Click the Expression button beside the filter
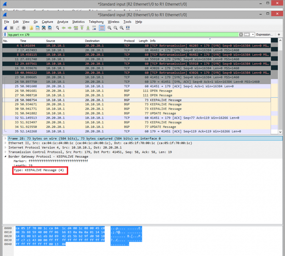 click(x=264, y=35)
